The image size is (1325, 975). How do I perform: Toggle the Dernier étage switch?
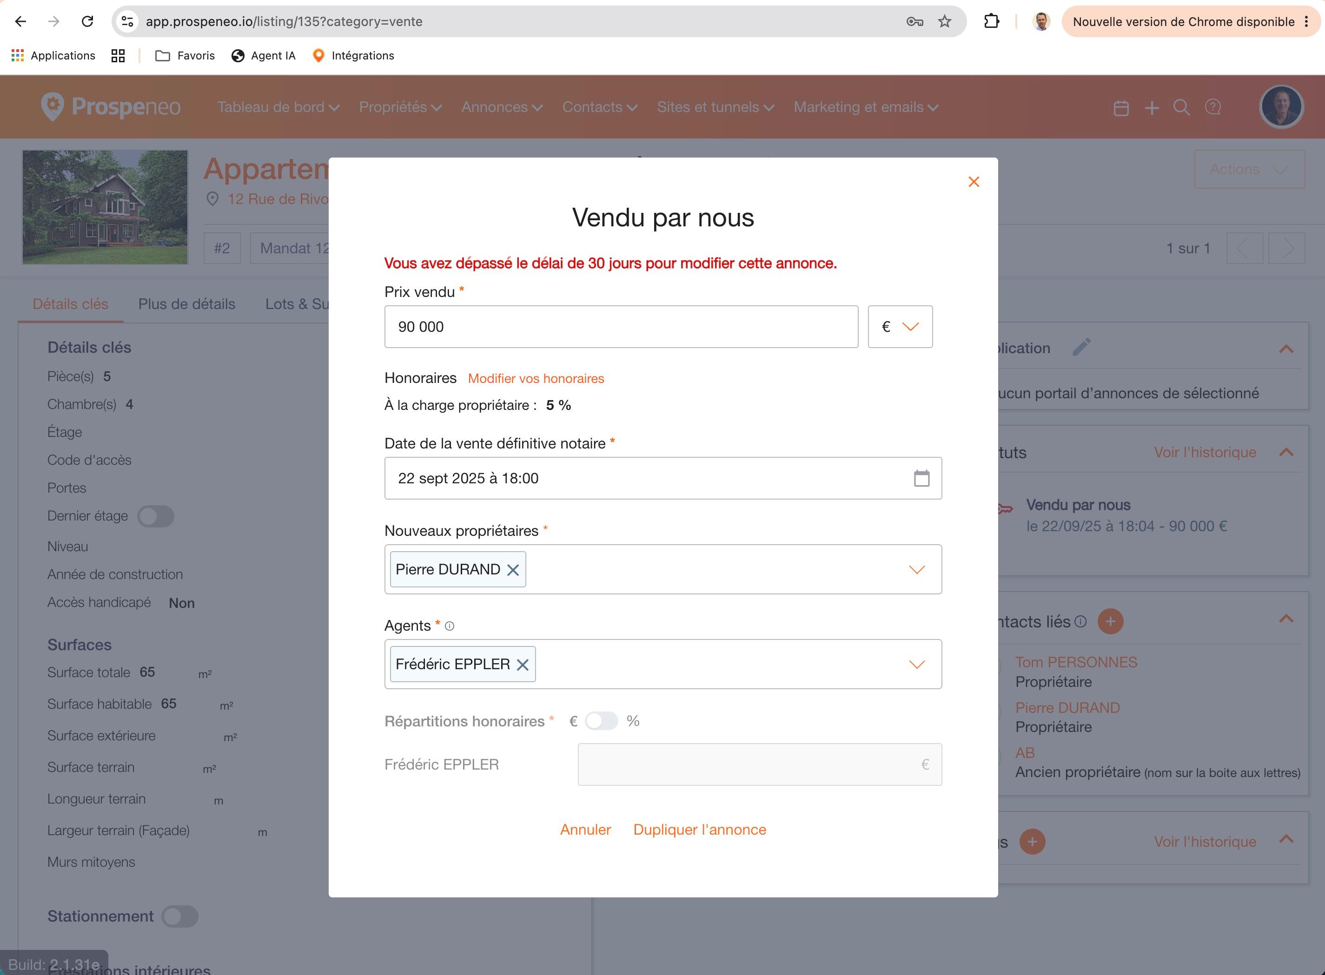156,516
